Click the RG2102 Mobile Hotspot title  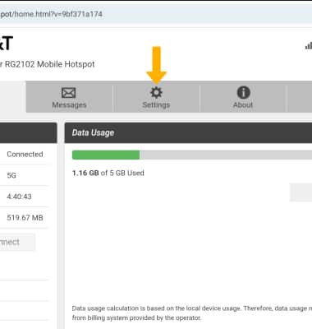(48, 64)
